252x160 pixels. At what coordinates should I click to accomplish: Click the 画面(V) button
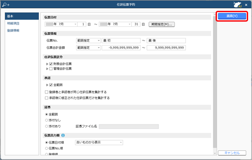(232, 16)
